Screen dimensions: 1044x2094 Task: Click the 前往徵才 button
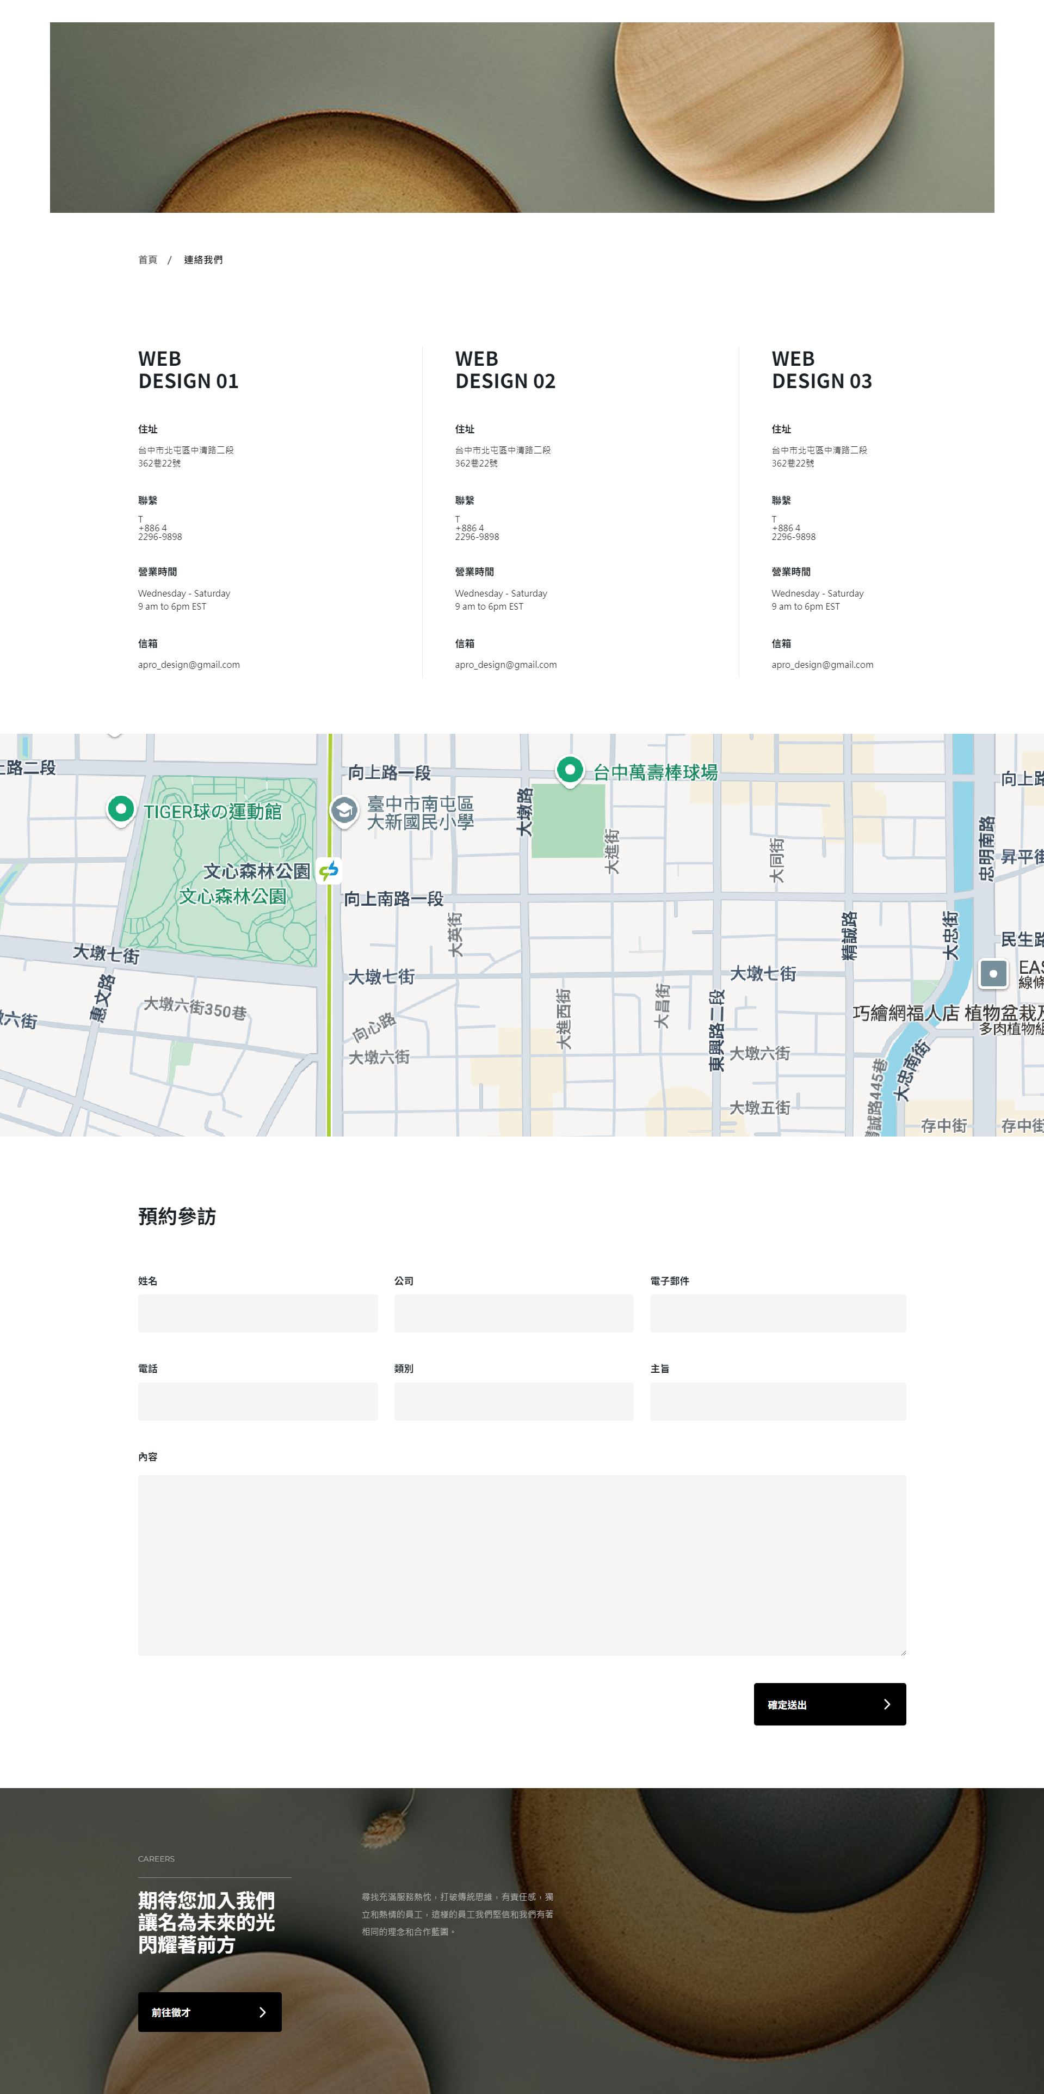209,2011
